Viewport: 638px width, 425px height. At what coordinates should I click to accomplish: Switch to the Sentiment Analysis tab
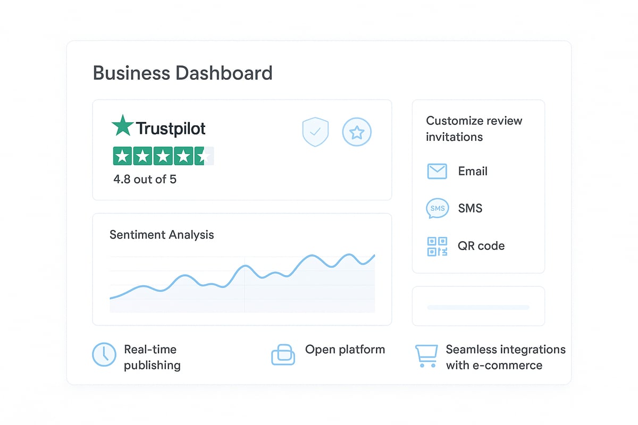tap(161, 234)
